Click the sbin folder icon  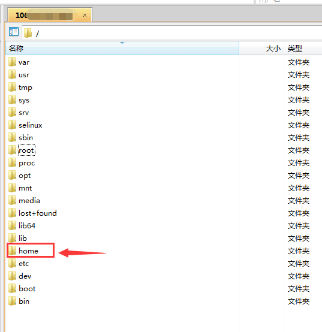pyautogui.click(x=12, y=137)
